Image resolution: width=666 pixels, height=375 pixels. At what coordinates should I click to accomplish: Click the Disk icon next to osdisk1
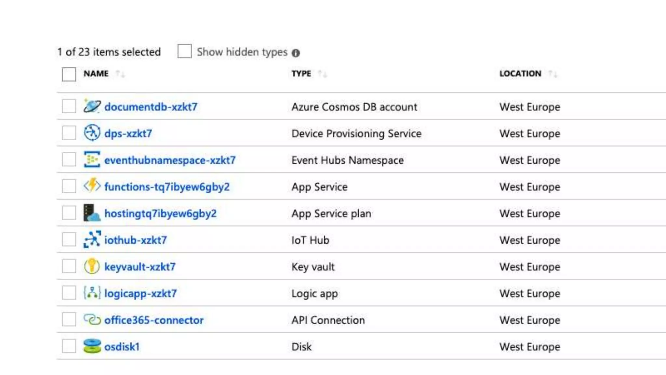pos(92,346)
